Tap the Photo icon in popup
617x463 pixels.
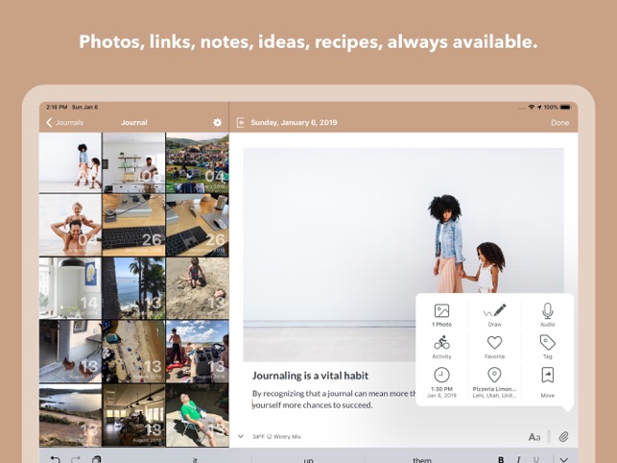tap(441, 311)
